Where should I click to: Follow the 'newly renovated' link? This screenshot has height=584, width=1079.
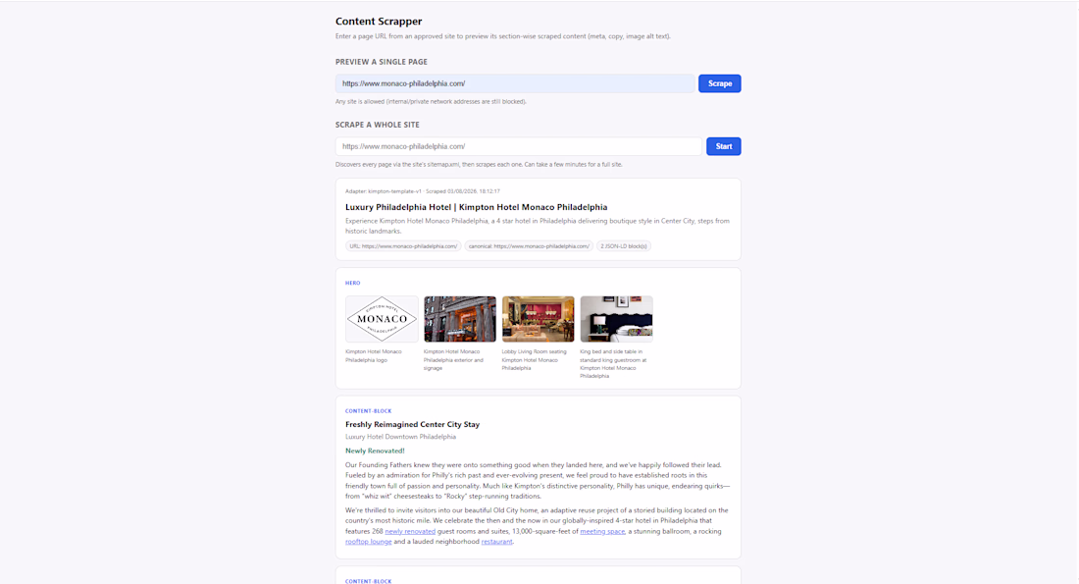click(410, 531)
